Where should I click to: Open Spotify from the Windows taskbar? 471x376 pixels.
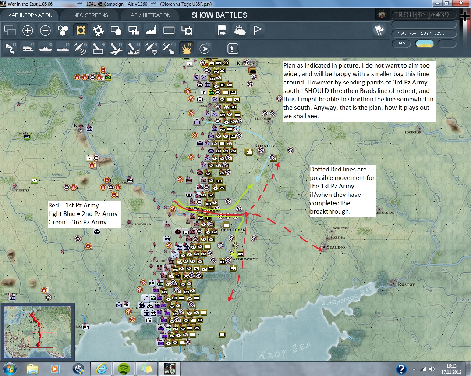click(x=124, y=368)
